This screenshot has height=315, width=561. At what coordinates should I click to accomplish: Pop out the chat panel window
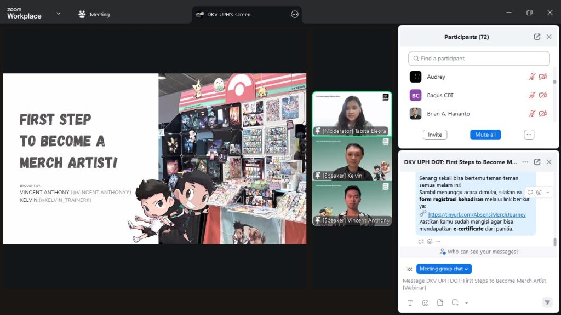pos(537,162)
